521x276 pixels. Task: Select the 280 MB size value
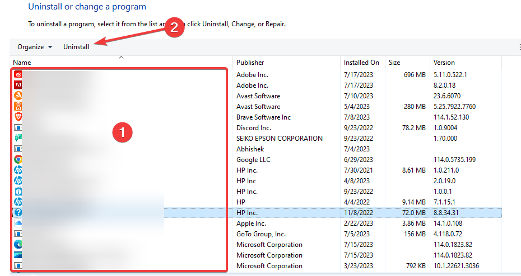[x=415, y=106]
